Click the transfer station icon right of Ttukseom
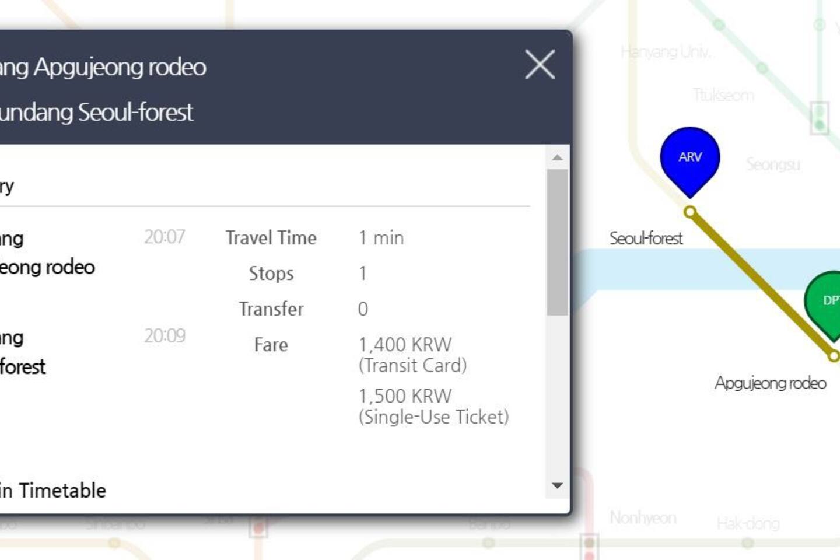 tap(820, 117)
